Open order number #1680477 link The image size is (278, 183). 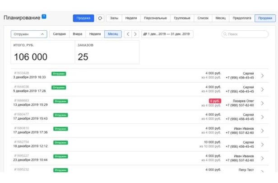(22, 114)
